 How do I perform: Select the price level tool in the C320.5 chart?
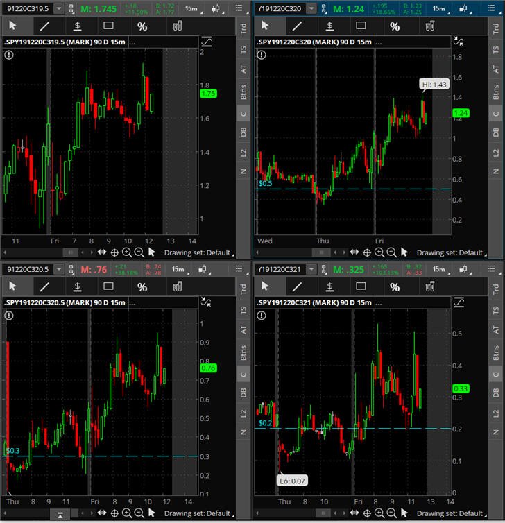[78, 286]
